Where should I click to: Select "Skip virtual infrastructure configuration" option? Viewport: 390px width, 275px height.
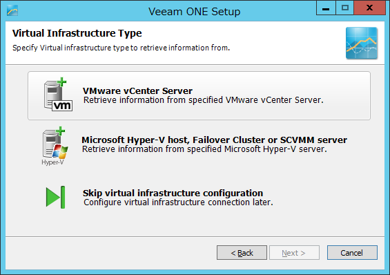pyautogui.click(x=173, y=193)
